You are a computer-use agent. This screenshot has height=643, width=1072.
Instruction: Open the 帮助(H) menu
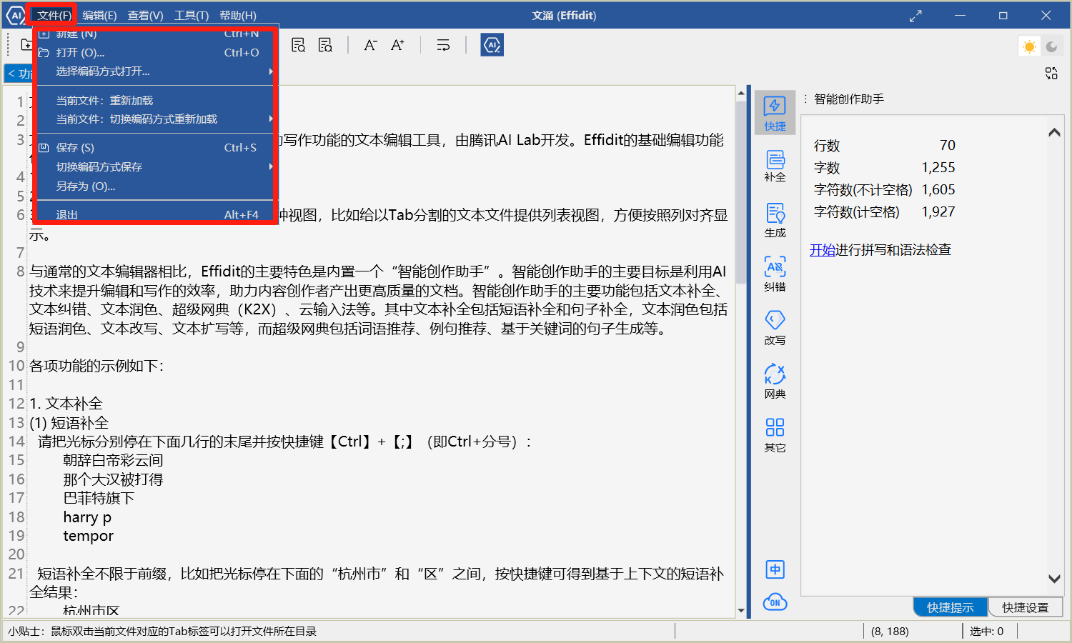point(238,15)
